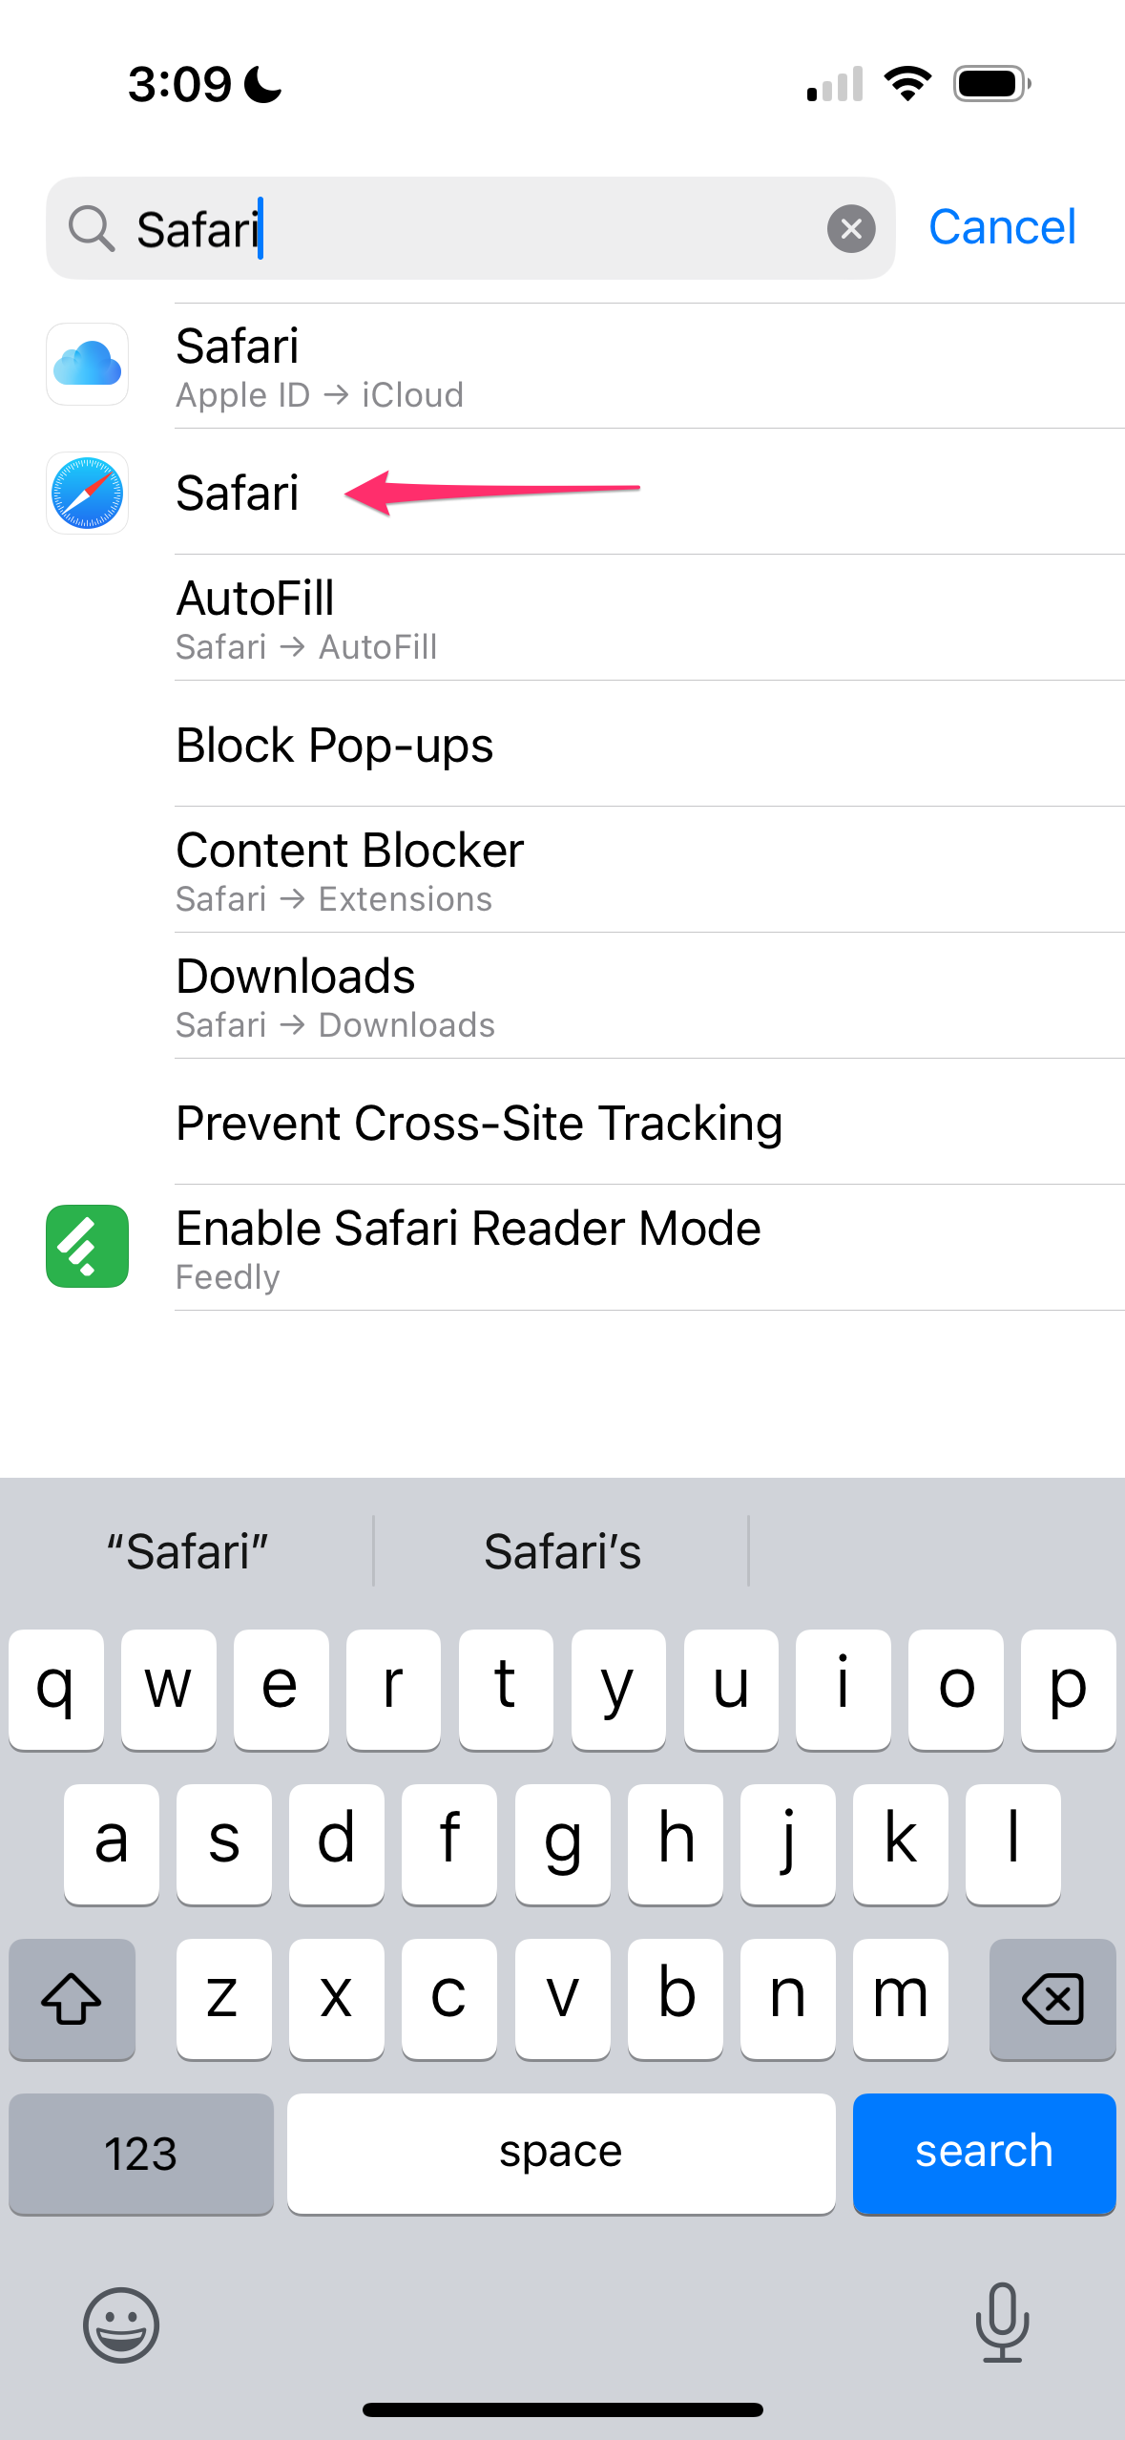
Task: Tap the search magnifying glass icon
Action: click(x=92, y=229)
